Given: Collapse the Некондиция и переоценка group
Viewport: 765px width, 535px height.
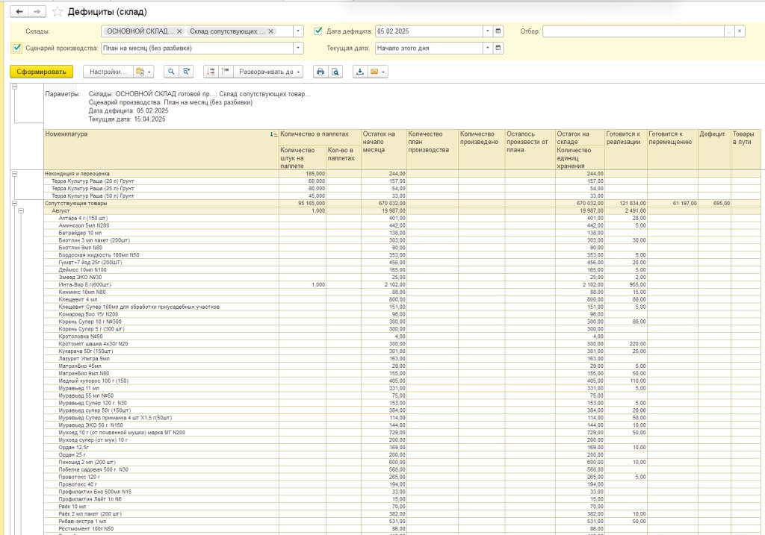Looking at the screenshot, I should coord(14,173).
